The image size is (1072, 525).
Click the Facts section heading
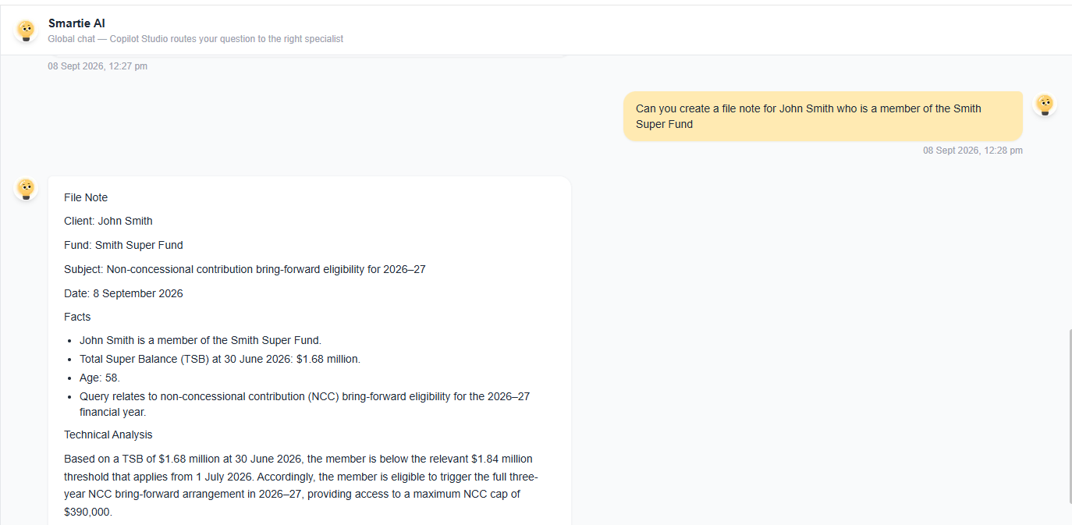[x=77, y=317]
